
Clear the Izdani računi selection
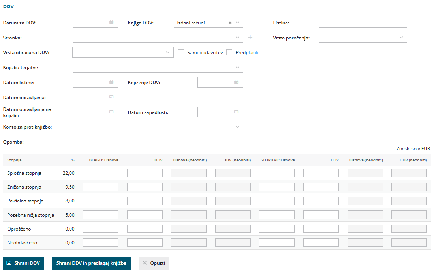tap(230, 22)
